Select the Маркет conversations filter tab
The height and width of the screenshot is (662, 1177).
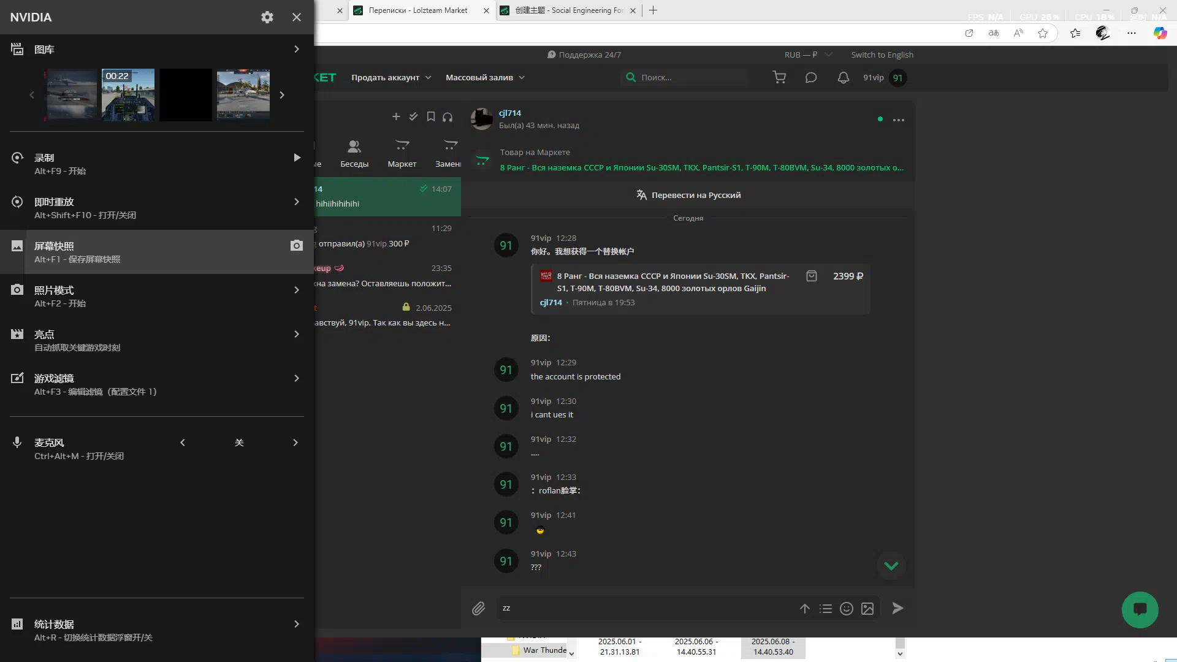click(402, 154)
